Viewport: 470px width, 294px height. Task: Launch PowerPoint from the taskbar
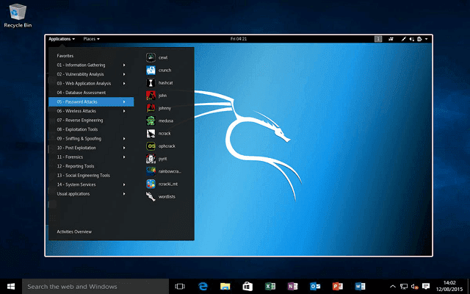[338, 287]
